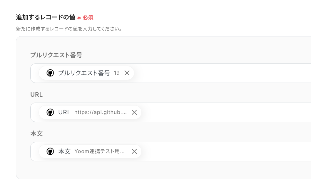Image resolution: width=311 pixels, height=184 pixels.
Task: Click the 追加するレコードの値 section title
Action: (46, 17)
